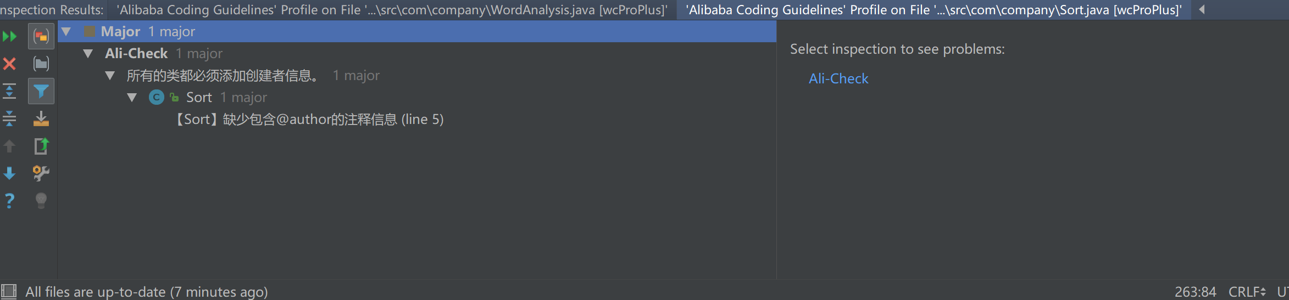Click the quick fix lightbulb icon
Image resolution: width=1289 pixels, height=300 pixels.
pyautogui.click(x=41, y=201)
